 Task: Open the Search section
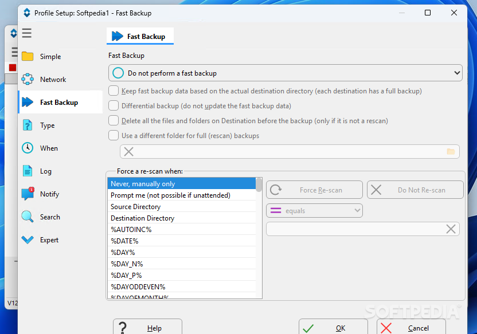click(x=61, y=217)
